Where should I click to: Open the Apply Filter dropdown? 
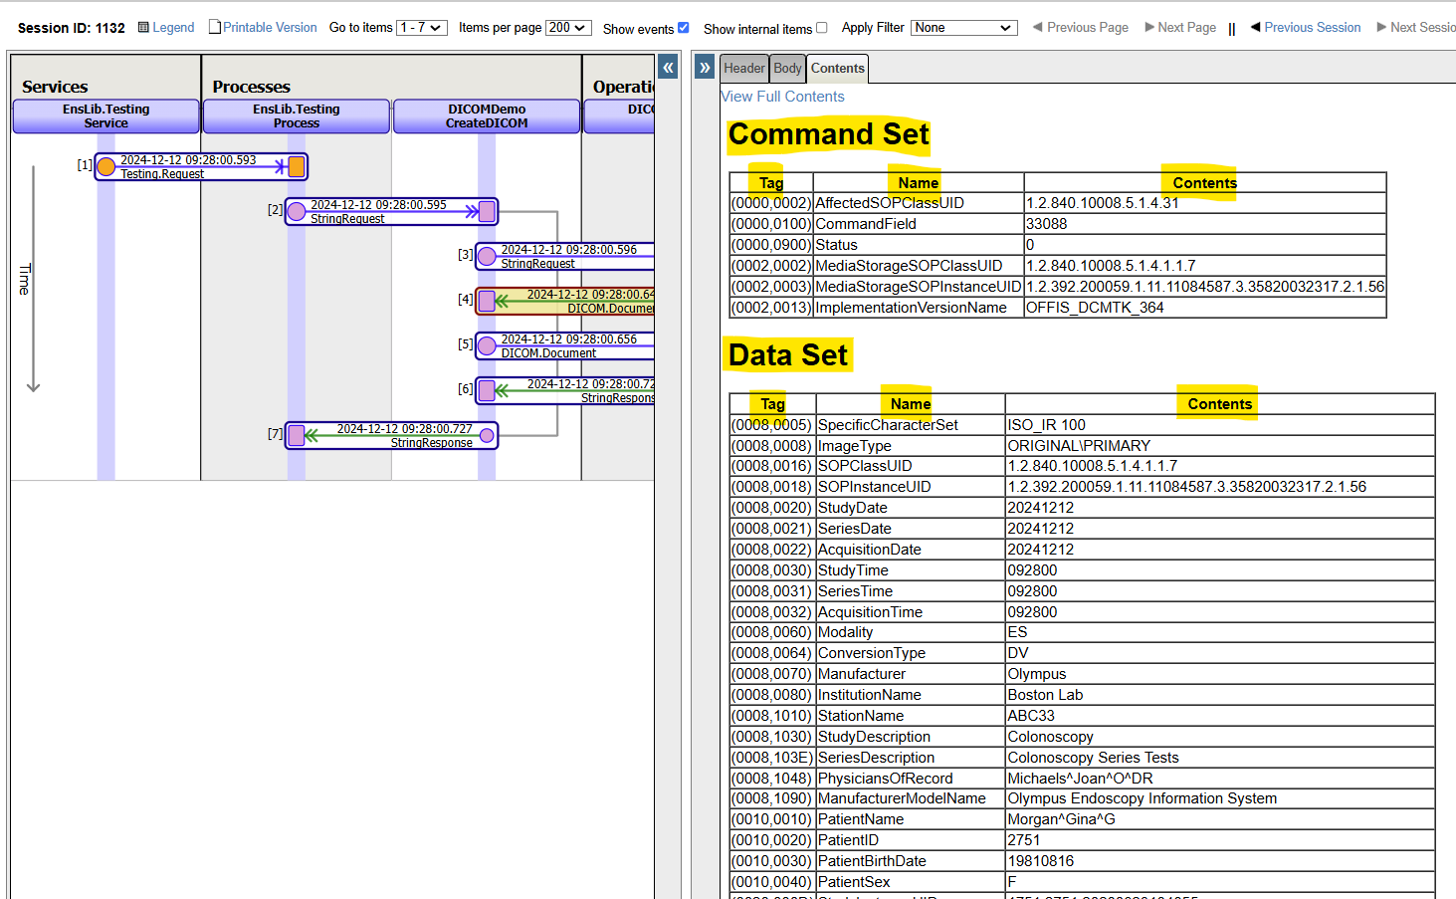click(x=964, y=28)
